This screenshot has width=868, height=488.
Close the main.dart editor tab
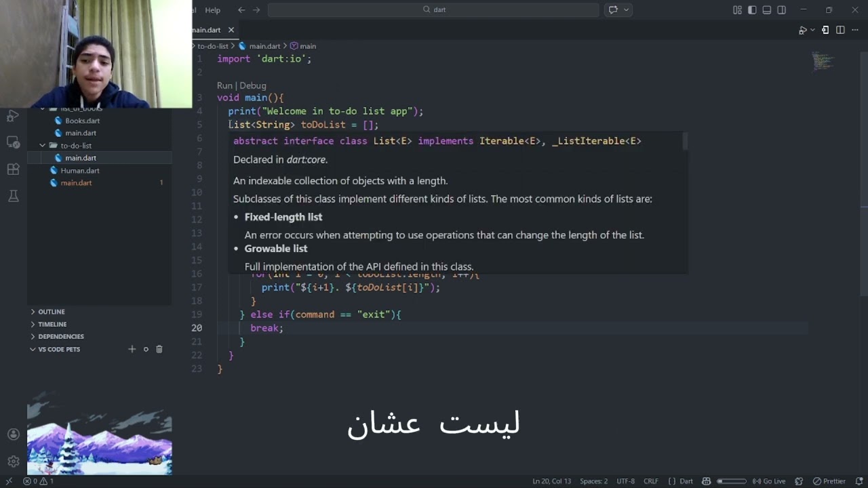[231, 30]
